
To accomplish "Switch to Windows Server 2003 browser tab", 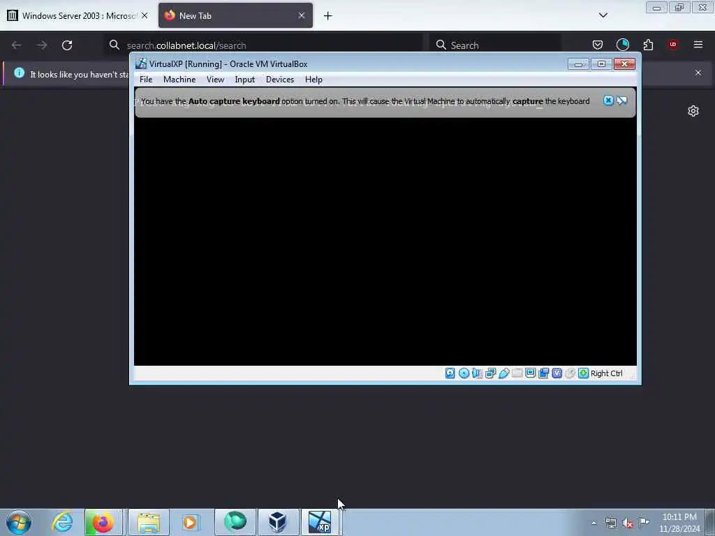I will (x=78, y=15).
